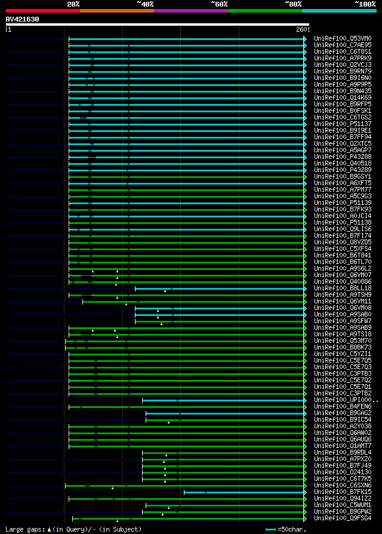The width and height of the screenshot is (382, 534).
Task: Select the UniRef100_Q9LIS6 label
Action: [343, 229]
